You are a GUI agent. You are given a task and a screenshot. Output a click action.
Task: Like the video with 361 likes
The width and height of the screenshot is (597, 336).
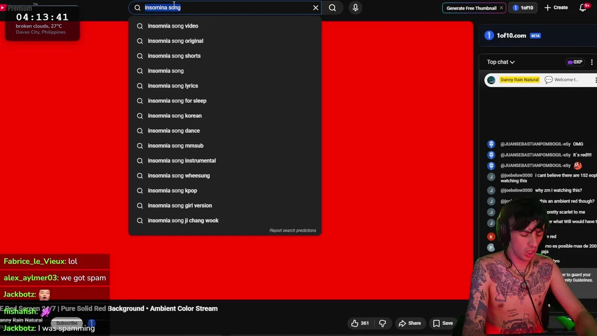360,323
